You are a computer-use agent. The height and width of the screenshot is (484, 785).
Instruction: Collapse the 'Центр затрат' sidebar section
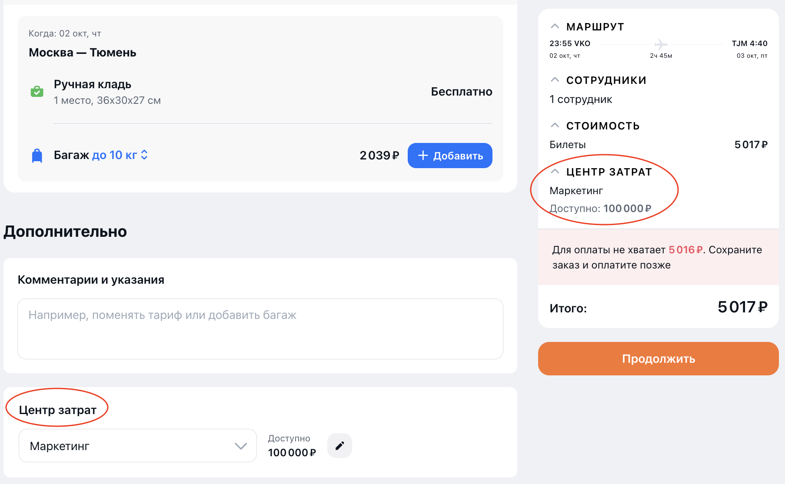555,172
